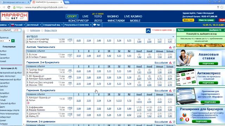Viewport: 225px width, 126px height.
Task: Toggle the Категории checkbox
Action: click(28, 30)
